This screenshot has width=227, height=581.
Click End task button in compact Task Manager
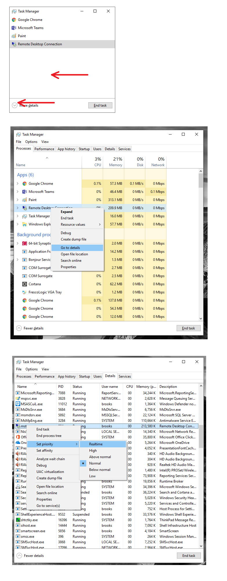point(100,105)
